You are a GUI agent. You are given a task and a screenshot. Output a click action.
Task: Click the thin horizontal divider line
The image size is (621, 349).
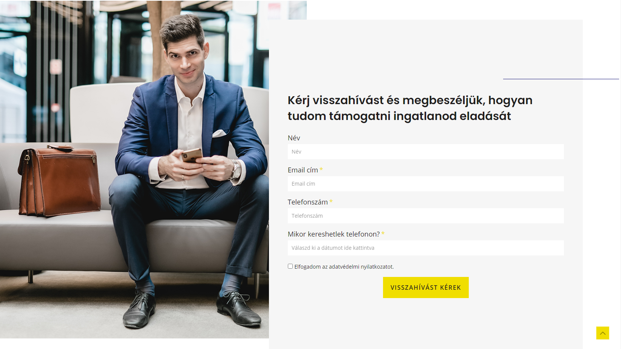(x=561, y=79)
